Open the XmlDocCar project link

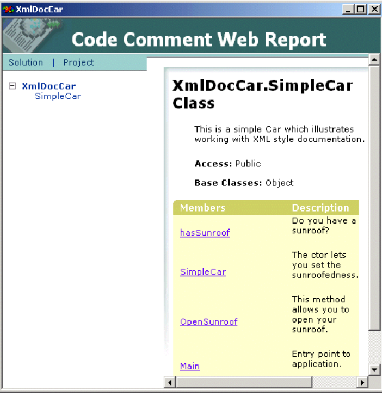tap(49, 87)
